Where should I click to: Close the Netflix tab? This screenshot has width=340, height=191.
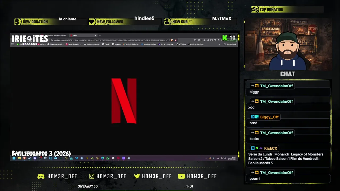click(96, 35)
